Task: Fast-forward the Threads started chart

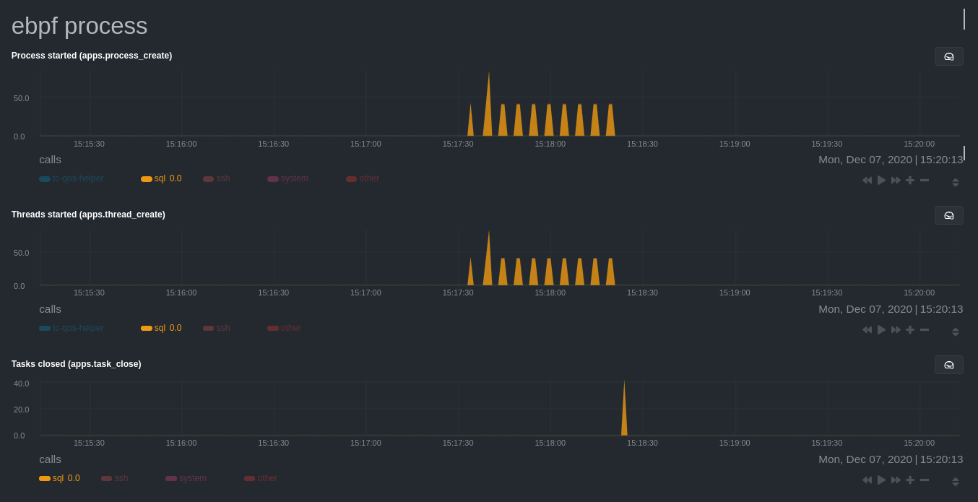Action: click(896, 329)
